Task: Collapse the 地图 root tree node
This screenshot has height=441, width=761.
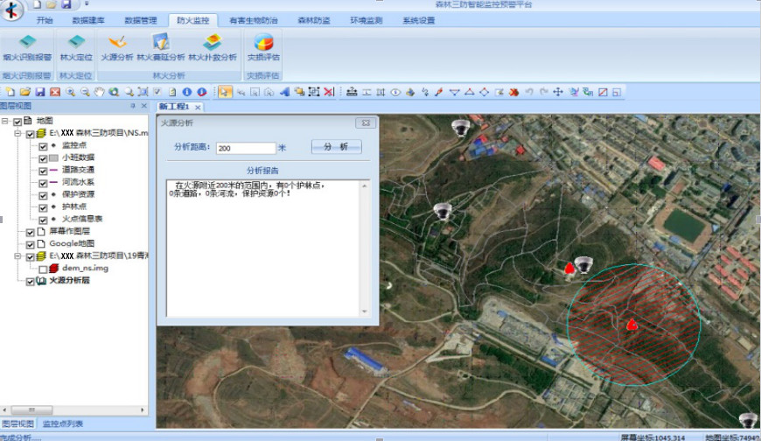Action: (6, 122)
